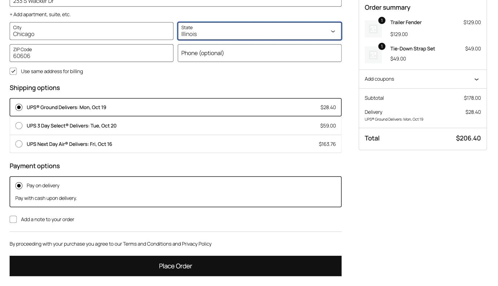Click the Tie-Down Strap Set product thumbnail
Image resolution: width=498 pixels, height=286 pixels.
[373, 55]
